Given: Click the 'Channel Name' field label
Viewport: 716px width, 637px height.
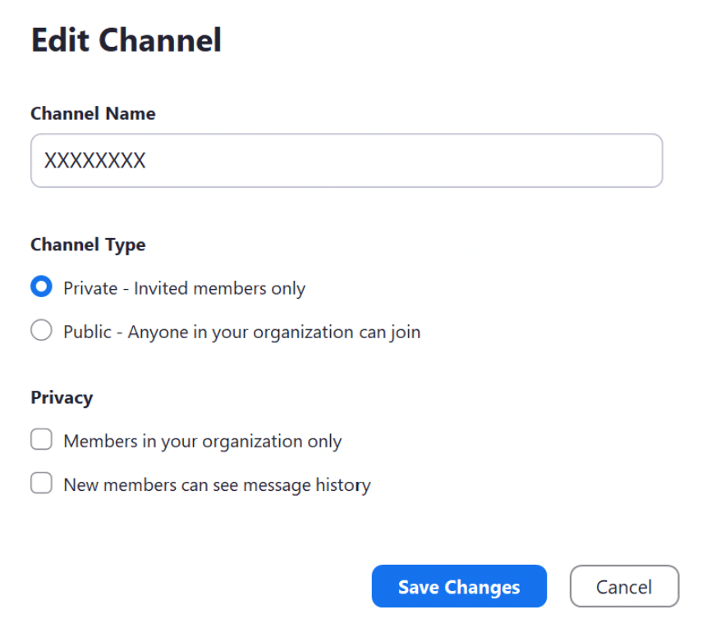Looking at the screenshot, I should pos(93,113).
